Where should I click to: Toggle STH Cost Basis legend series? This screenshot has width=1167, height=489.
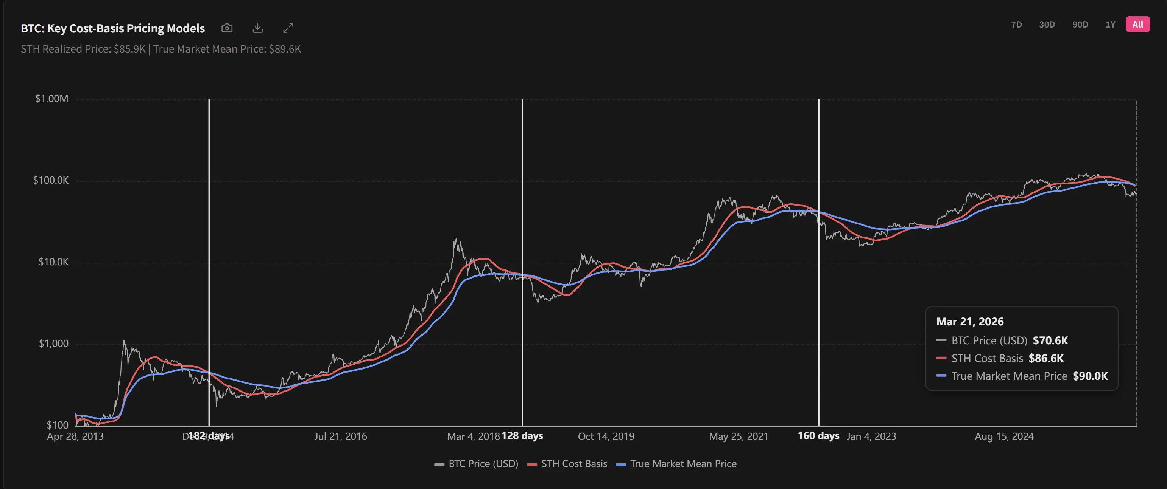[x=573, y=464]
